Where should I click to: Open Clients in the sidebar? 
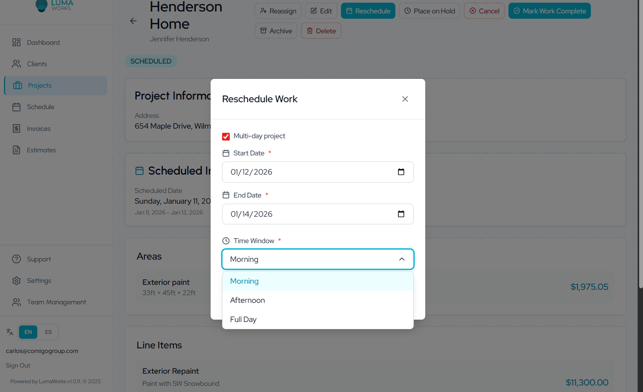pos(37,64)
